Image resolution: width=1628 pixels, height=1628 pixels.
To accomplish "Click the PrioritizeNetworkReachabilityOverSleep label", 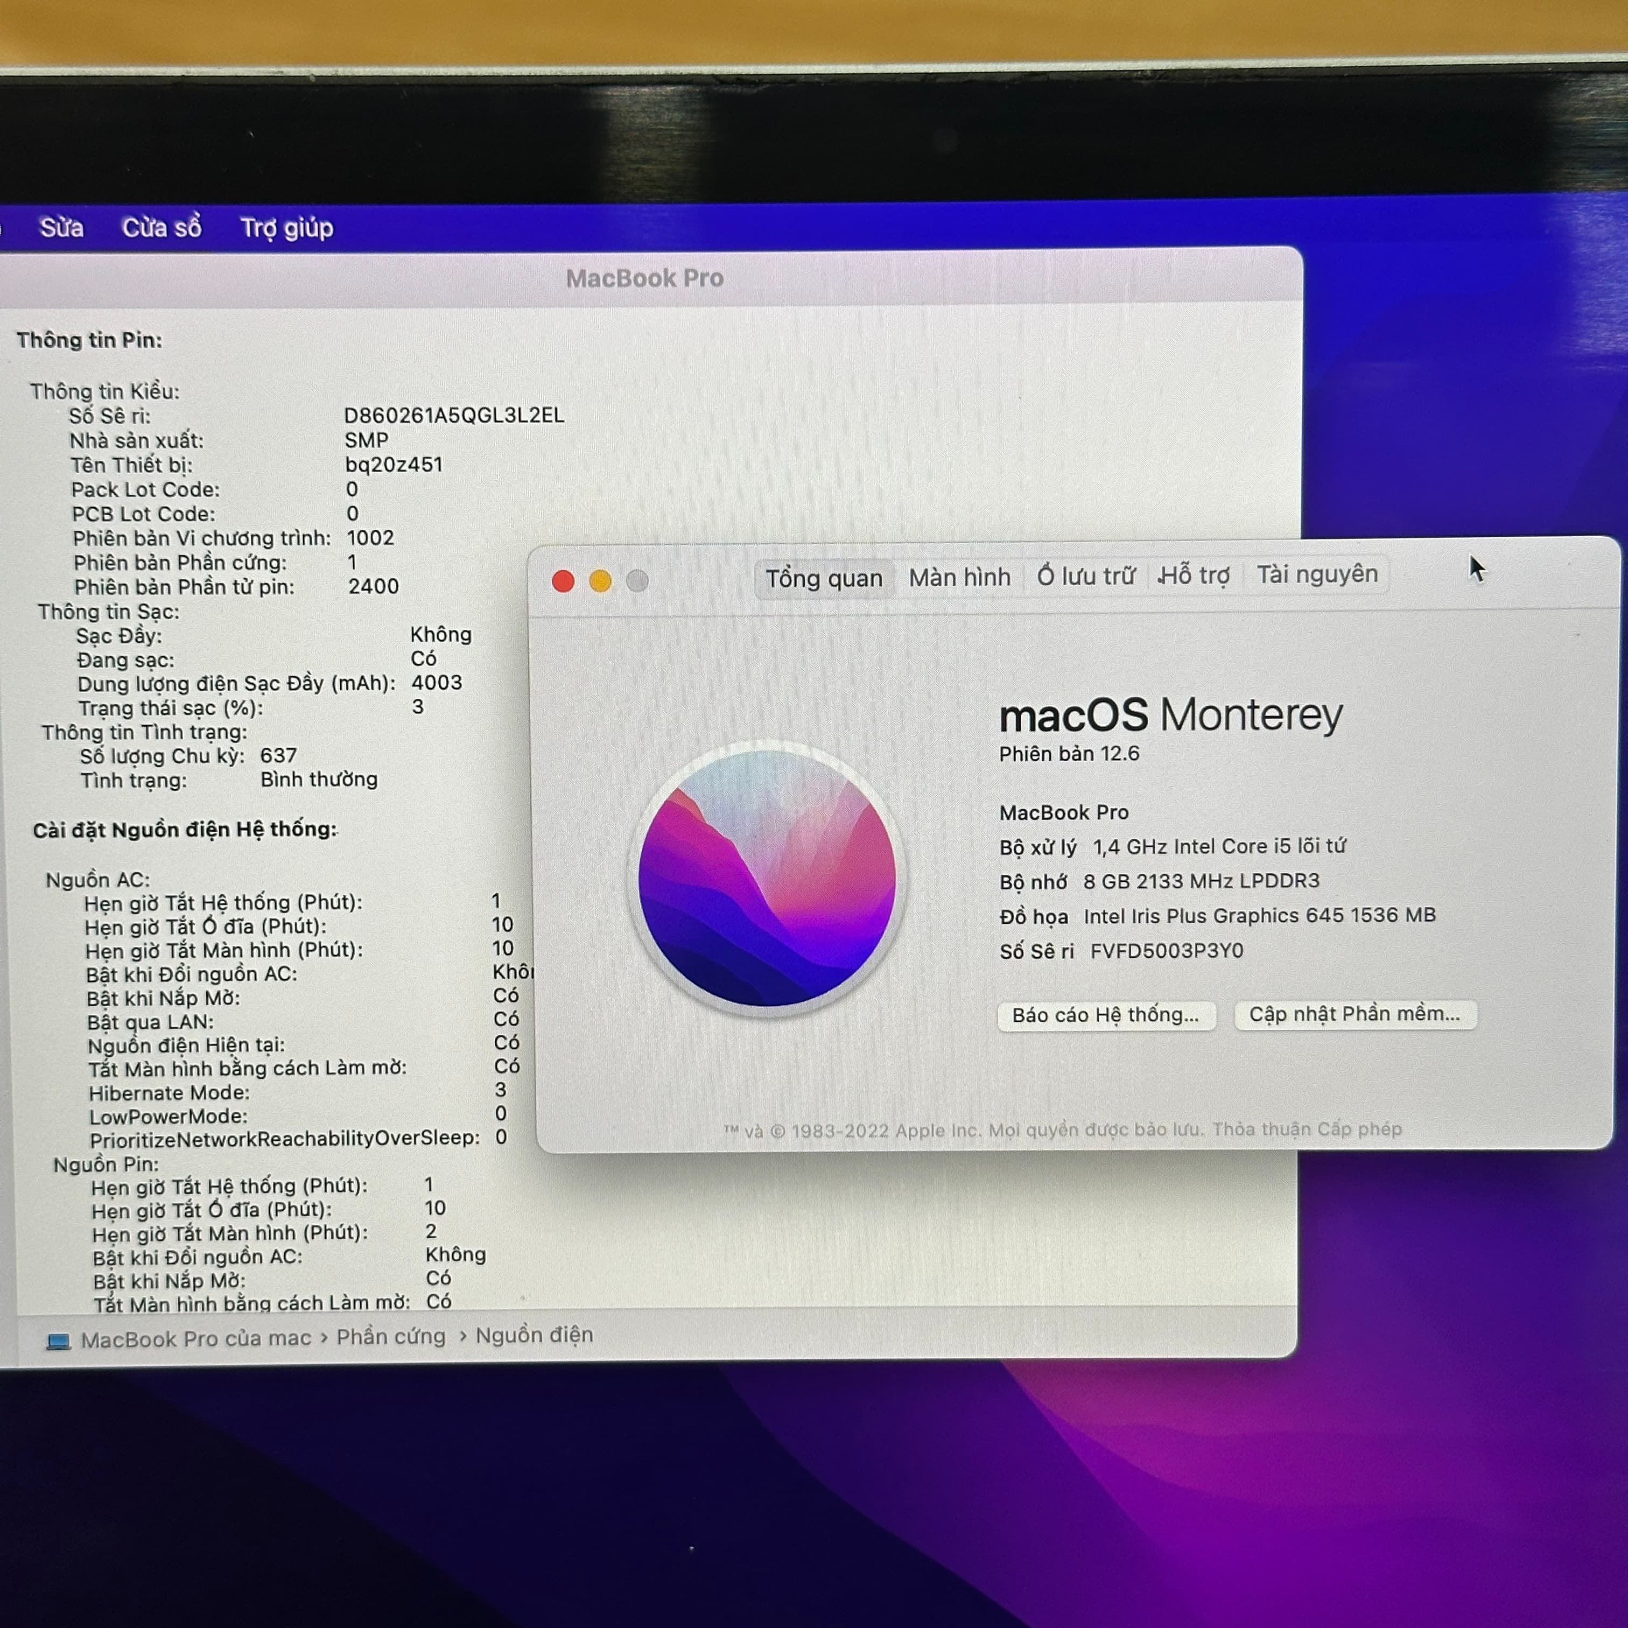I will (x=285, y=1139).
